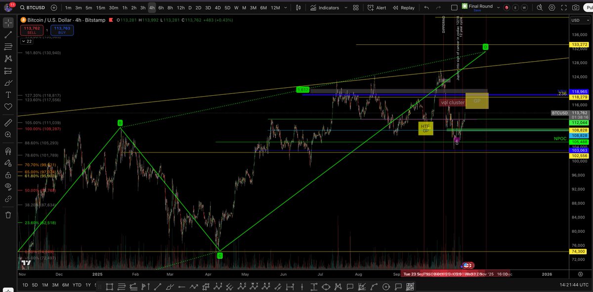
Task: Open the link drawings icon in left toolbar
Action: coord(8,199)
